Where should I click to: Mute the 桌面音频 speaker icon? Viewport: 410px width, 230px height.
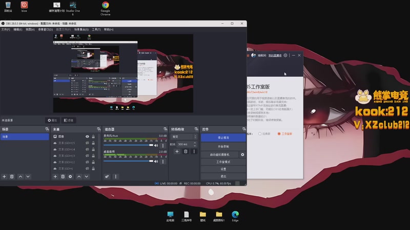click(156, 162)
